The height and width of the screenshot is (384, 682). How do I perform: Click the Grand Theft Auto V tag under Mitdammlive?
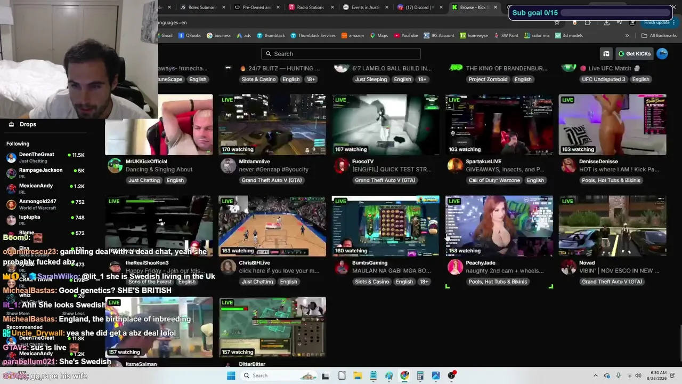272,180
